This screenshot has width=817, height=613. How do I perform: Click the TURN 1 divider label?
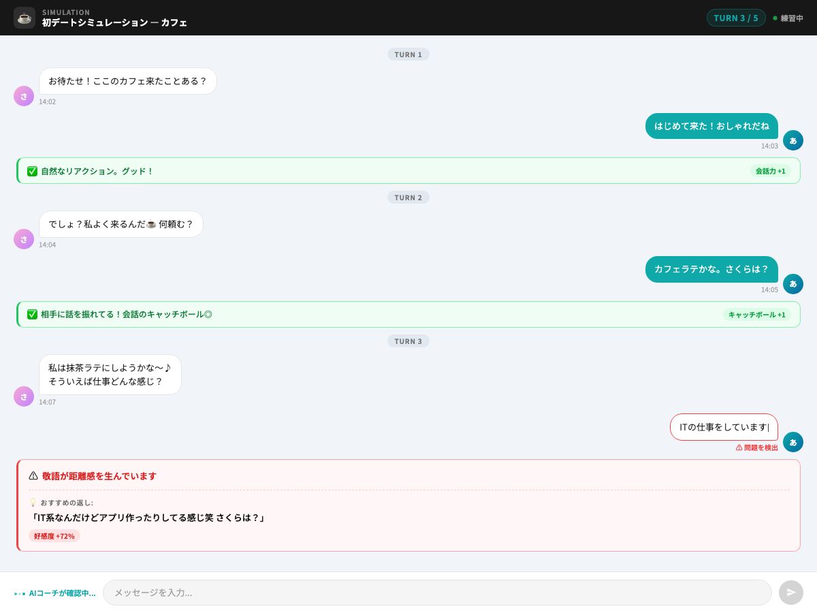[408, 54]
